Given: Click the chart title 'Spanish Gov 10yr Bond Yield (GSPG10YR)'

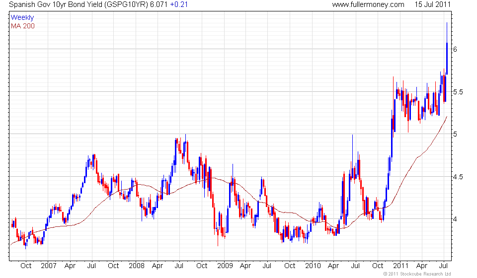Looking at the screenshot, I should point(79,4).
